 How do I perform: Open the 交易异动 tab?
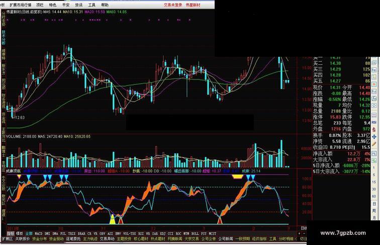pyautogui.click(x=107, y=239)
